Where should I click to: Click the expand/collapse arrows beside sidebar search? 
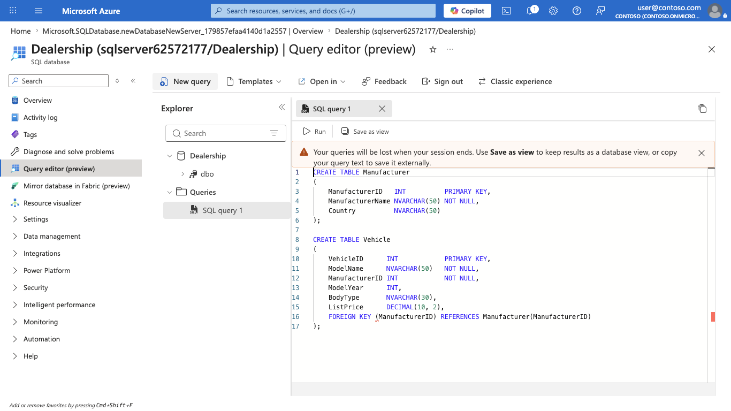tap(117, 81)
